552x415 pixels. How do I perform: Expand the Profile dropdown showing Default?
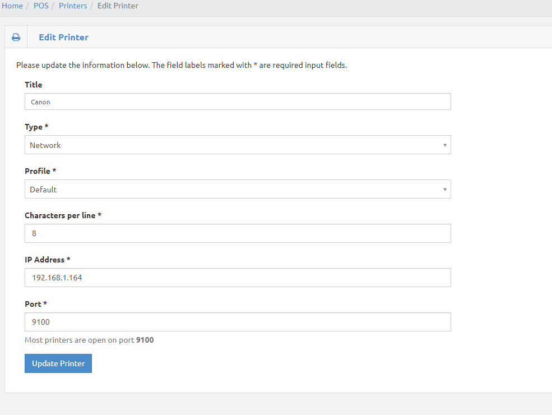pos(238,189)
